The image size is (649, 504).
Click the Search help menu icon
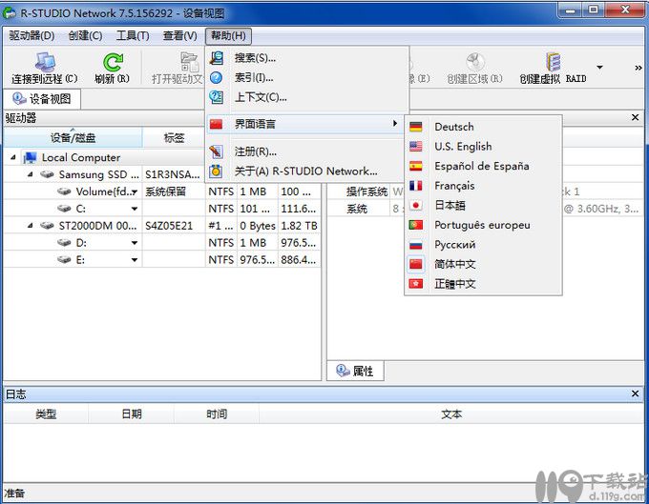point(216,57)
